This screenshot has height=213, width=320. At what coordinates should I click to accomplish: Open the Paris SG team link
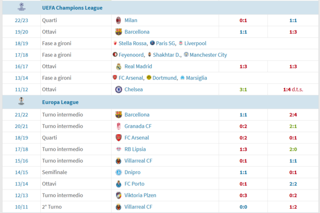click(165, 44)
